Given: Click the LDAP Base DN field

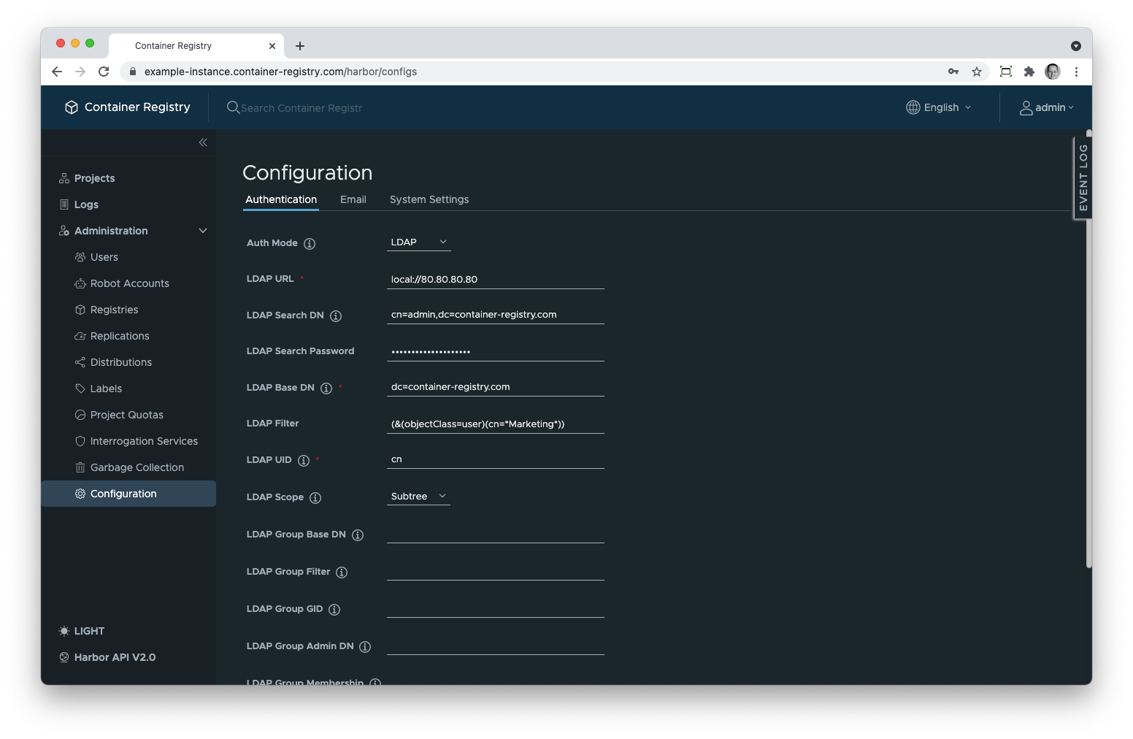Looking at the screenshot, I should pos(496,387).
